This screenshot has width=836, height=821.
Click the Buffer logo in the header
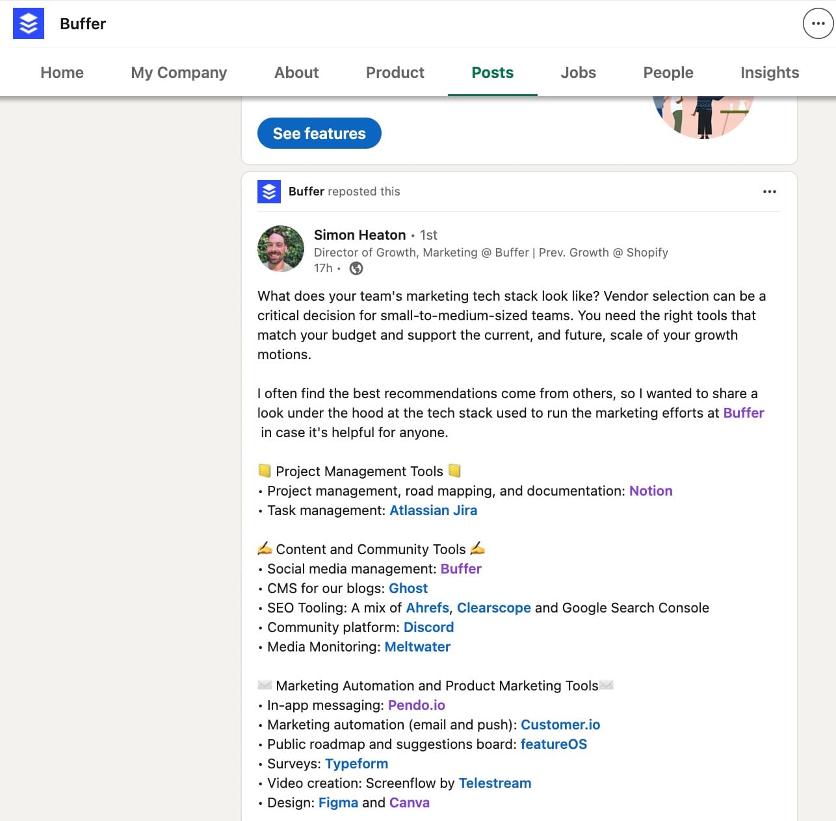coord(29,23)
